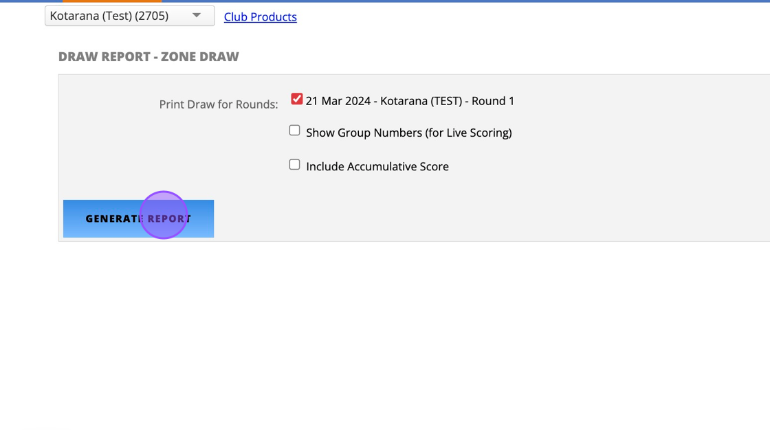
Task: Click the club selector's down arrow
Action: click(x=197, y=16)
